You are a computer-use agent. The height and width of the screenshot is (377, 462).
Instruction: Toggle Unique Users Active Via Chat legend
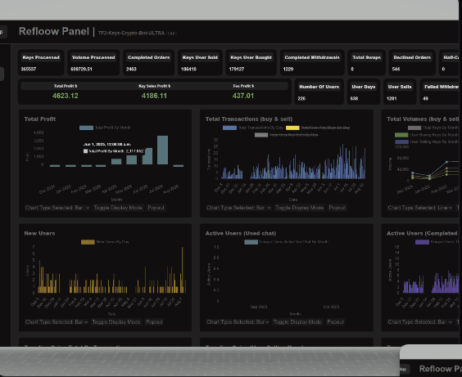click(286, 242)
